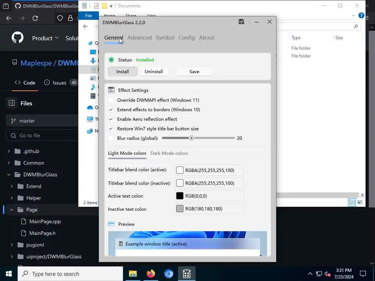Viewport: 375px width, 281px height.
Task: Click the Inactive text color gray swatch
Action: [179, 209]
